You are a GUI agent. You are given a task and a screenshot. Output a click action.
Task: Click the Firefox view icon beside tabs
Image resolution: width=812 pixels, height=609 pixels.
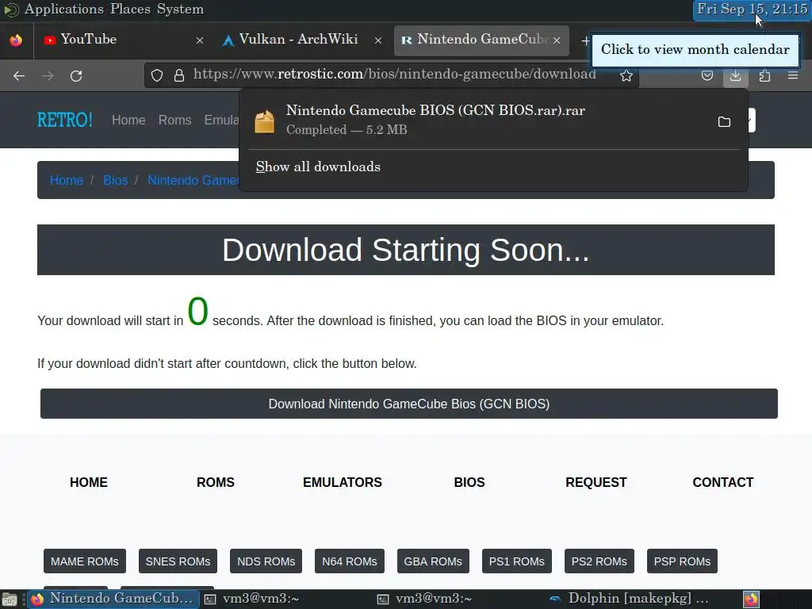tap(16, 40)
